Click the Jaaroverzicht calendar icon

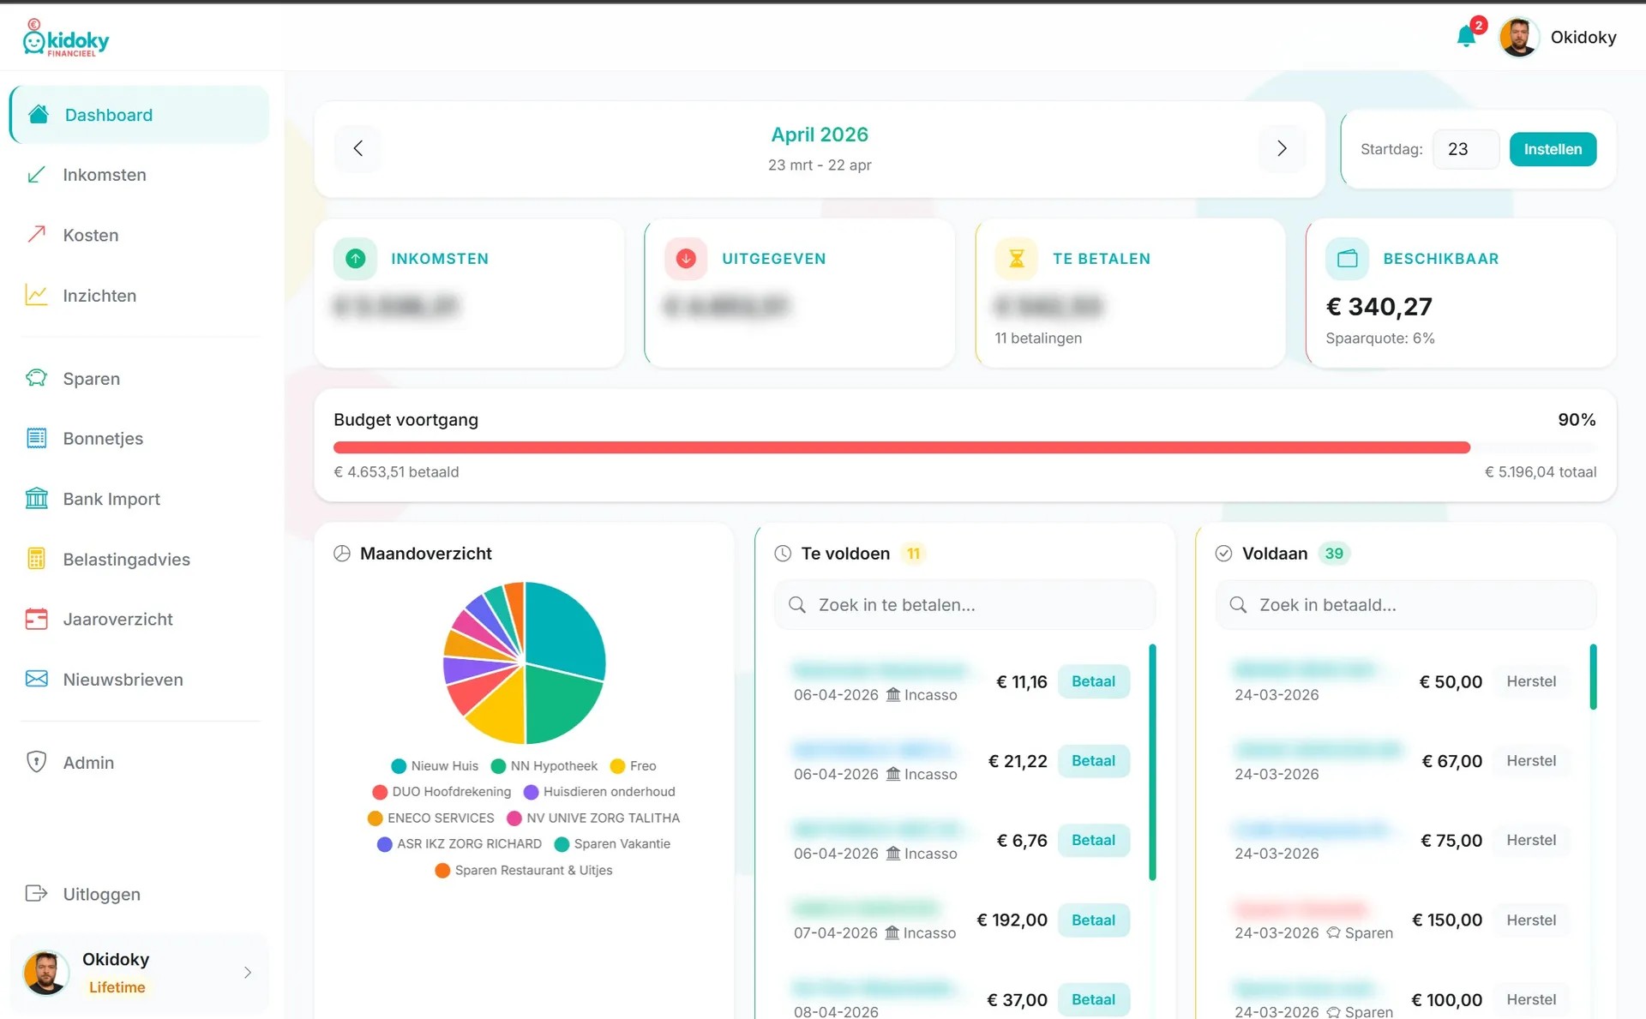pos(36,619)
